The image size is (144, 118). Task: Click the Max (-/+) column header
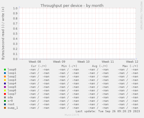coord(130,66)
